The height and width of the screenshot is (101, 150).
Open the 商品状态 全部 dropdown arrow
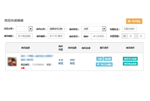click(104, 29)
